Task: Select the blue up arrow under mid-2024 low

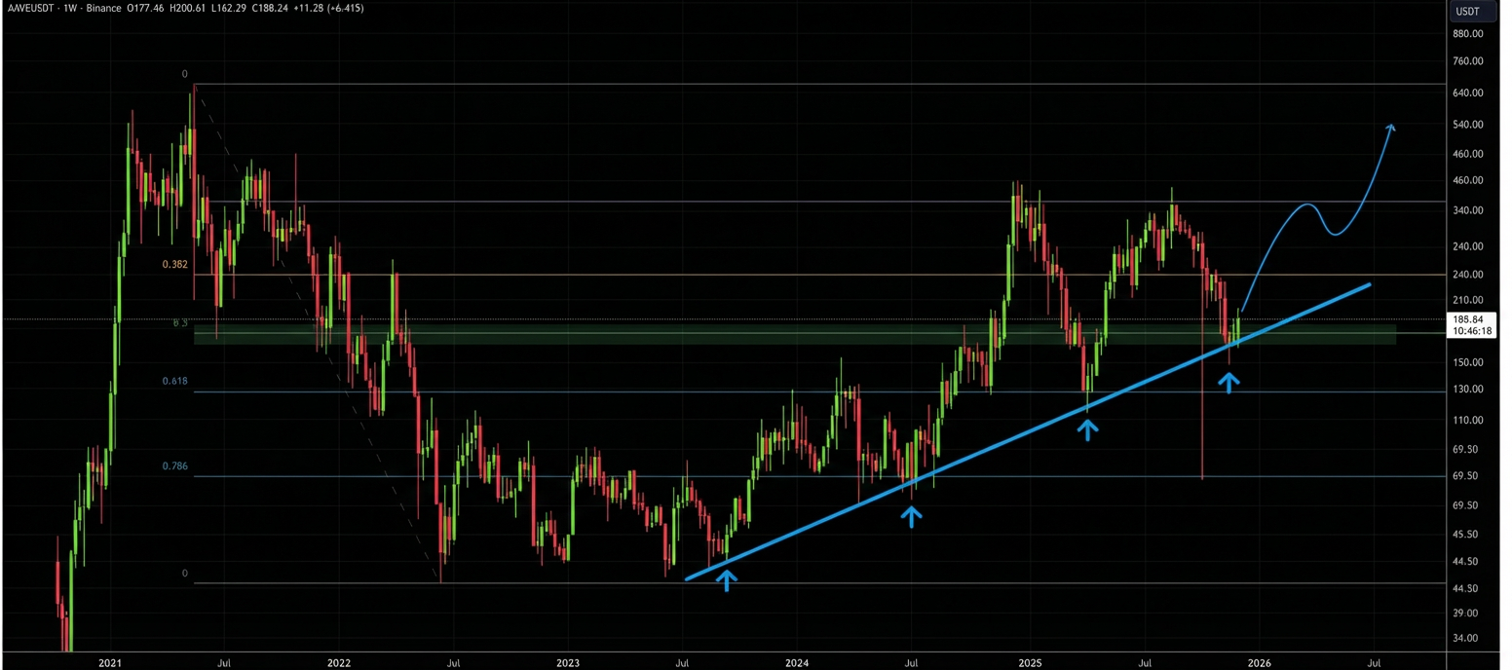Action: click(911, 516)
